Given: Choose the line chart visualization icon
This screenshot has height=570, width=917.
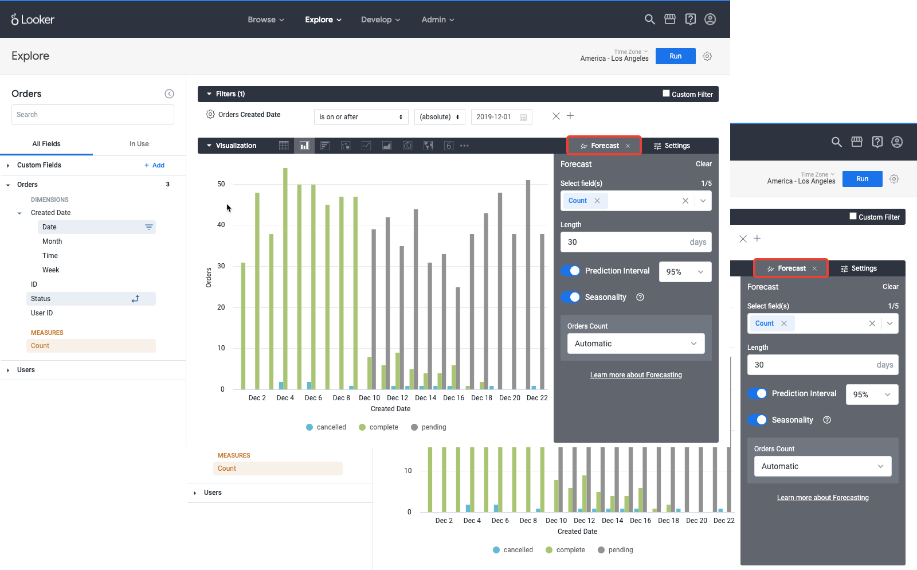Looking at the screenshot, I should tap(366, 146).
